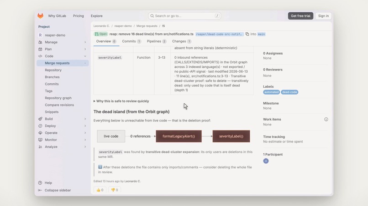Click the Operate sidebar icon
368x206 pixels.
(x=40, y=133)
